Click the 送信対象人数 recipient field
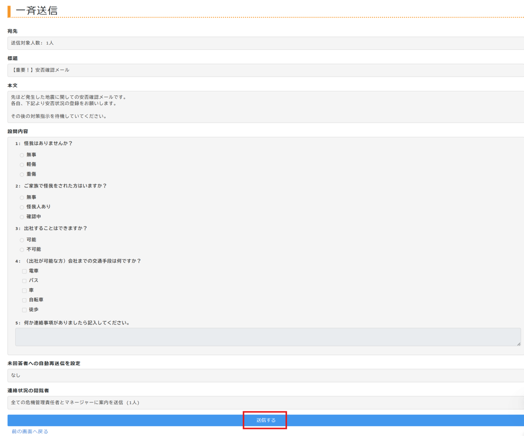524x436 pixels. coord(265,43)
